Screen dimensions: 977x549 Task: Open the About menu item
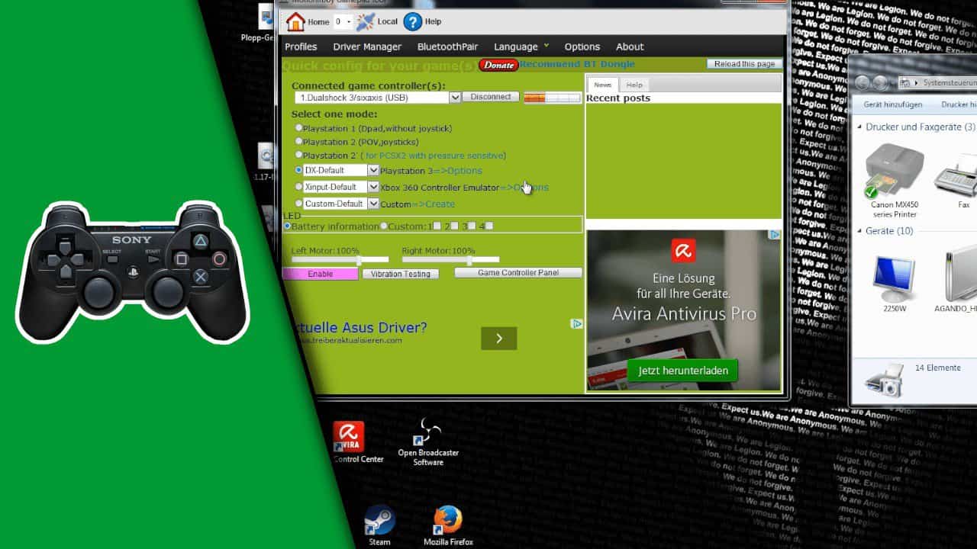point(630,47)
